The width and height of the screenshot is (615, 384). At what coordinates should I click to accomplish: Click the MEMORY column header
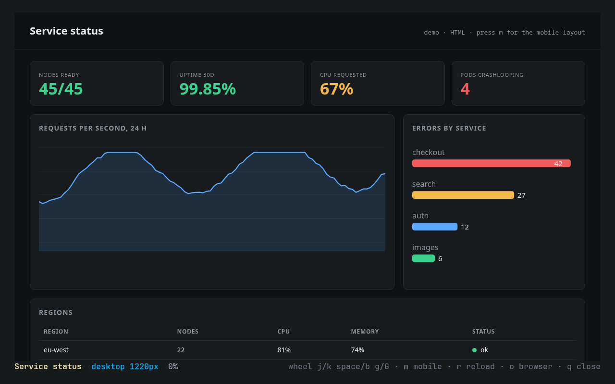pos(365,332)
